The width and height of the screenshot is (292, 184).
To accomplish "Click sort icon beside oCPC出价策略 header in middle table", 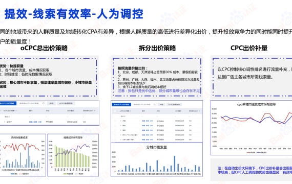I will [x=131, y=111].
